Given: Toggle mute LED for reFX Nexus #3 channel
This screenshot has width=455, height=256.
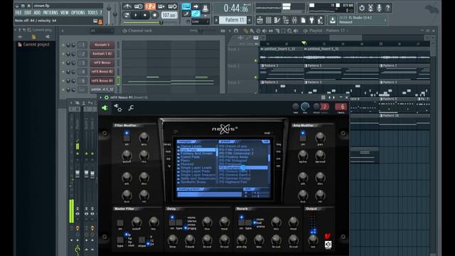Looking at the screenshot, I should [63, 80].
